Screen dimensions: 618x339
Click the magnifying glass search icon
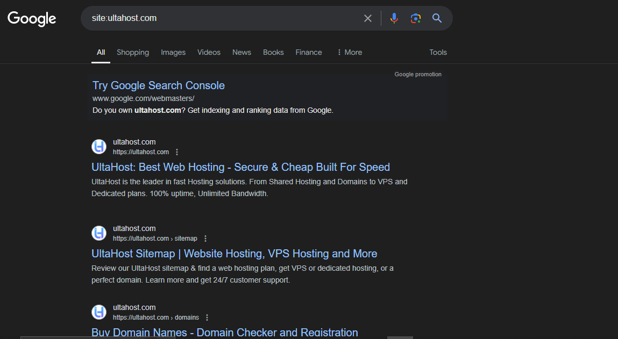coord(437,18)
